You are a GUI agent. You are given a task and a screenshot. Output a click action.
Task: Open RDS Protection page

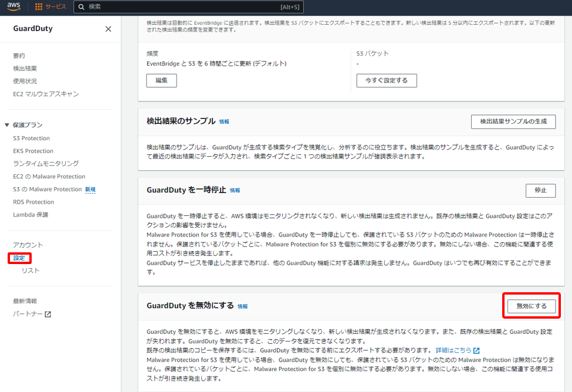[x=33, y=202]
